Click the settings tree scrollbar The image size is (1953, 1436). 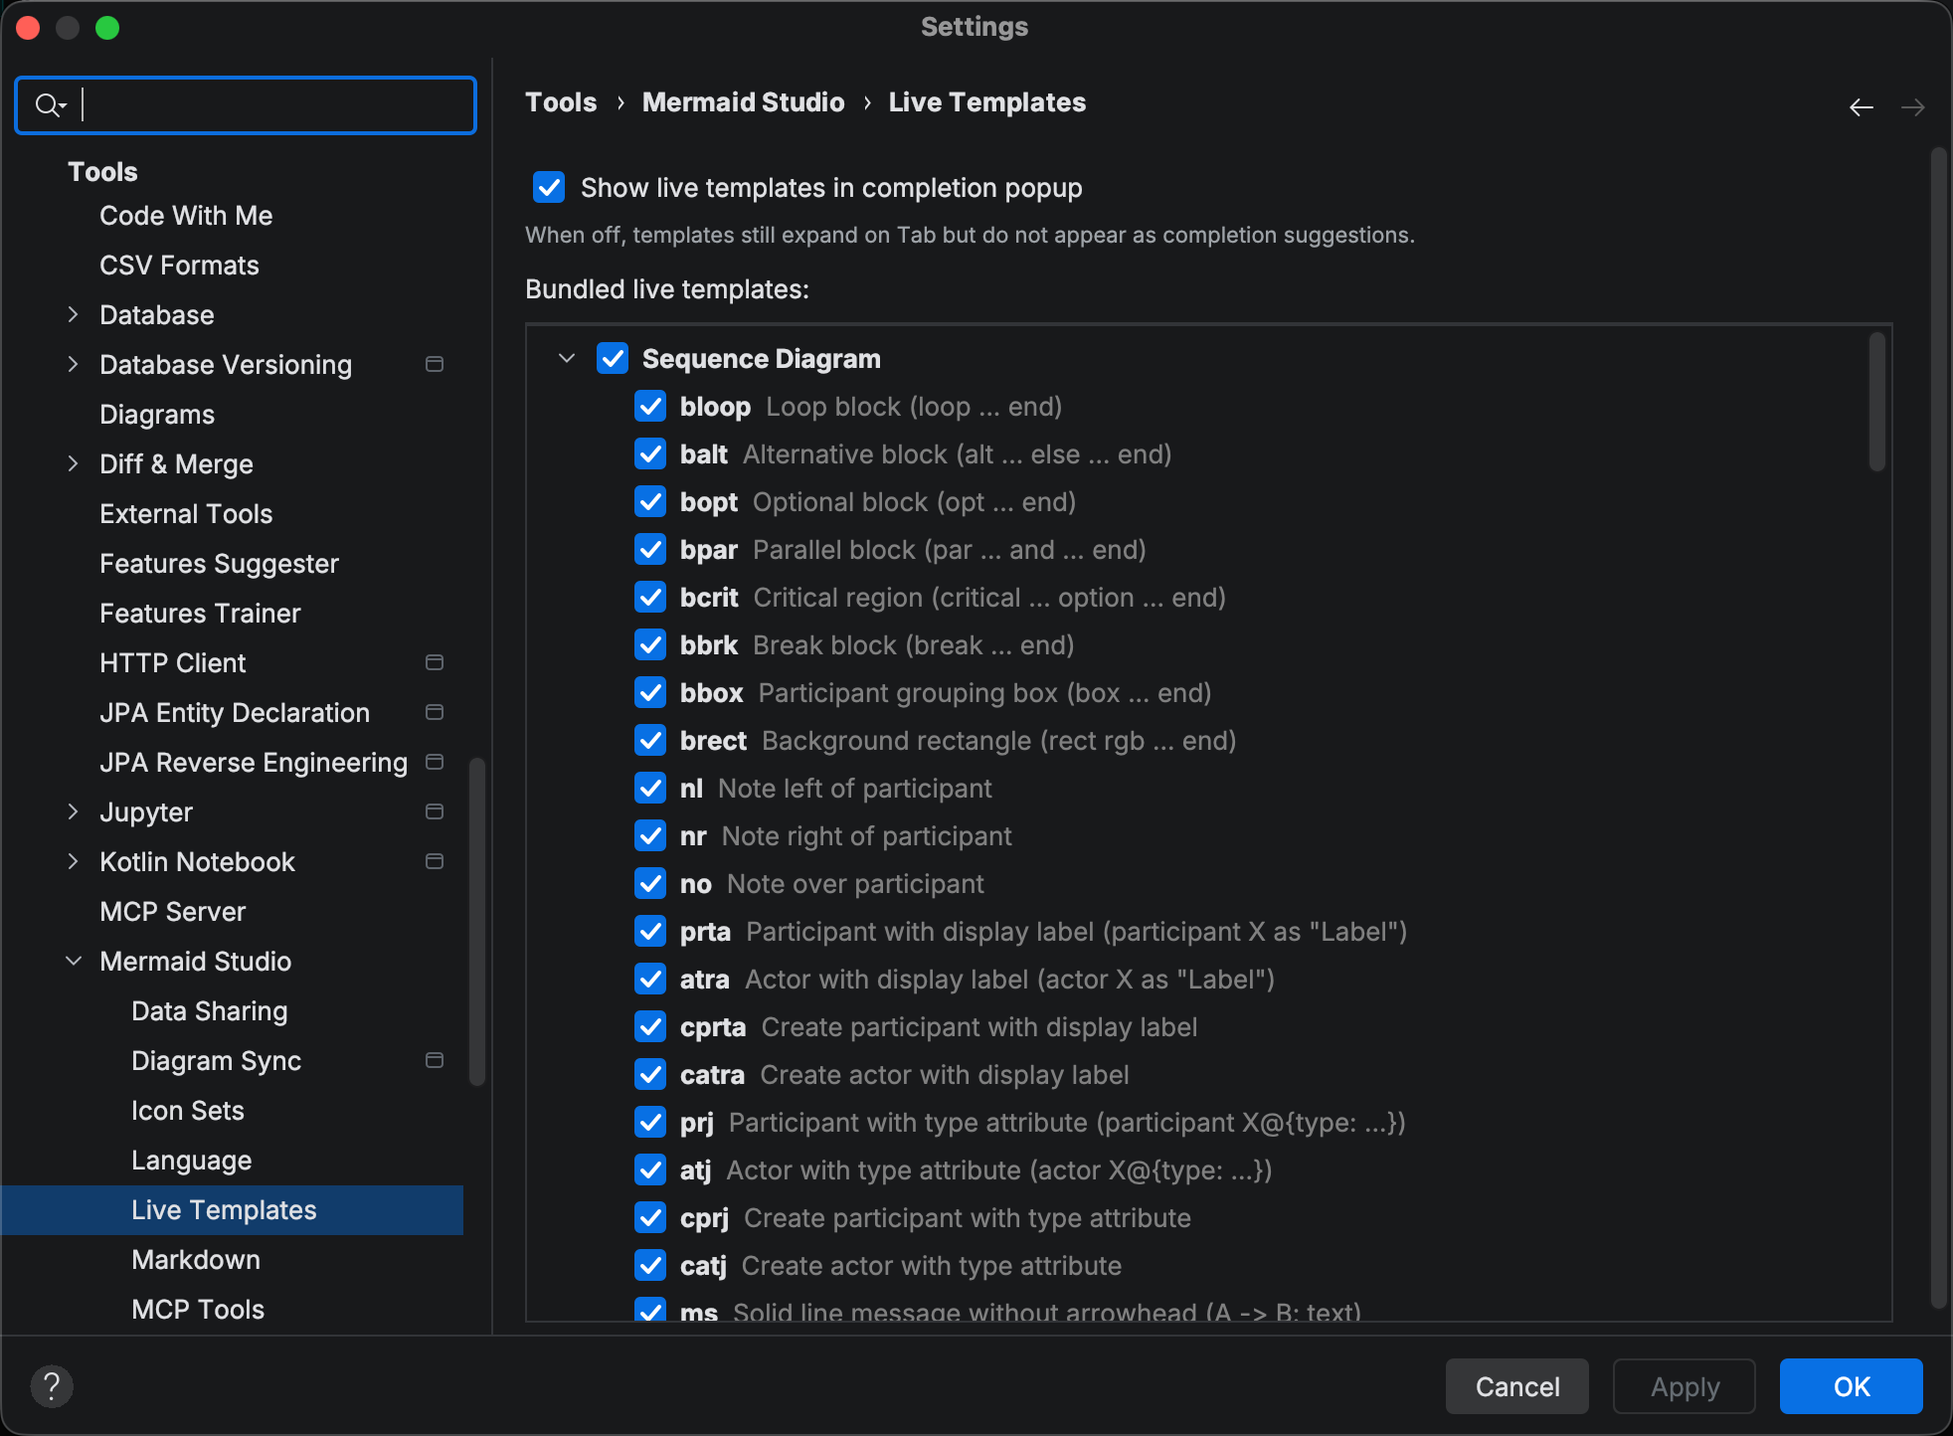(477, 922)
